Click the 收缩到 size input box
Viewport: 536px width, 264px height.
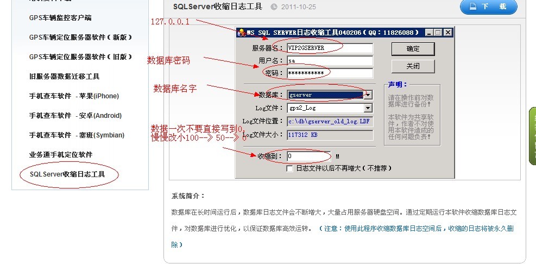[x=309, y=156]
